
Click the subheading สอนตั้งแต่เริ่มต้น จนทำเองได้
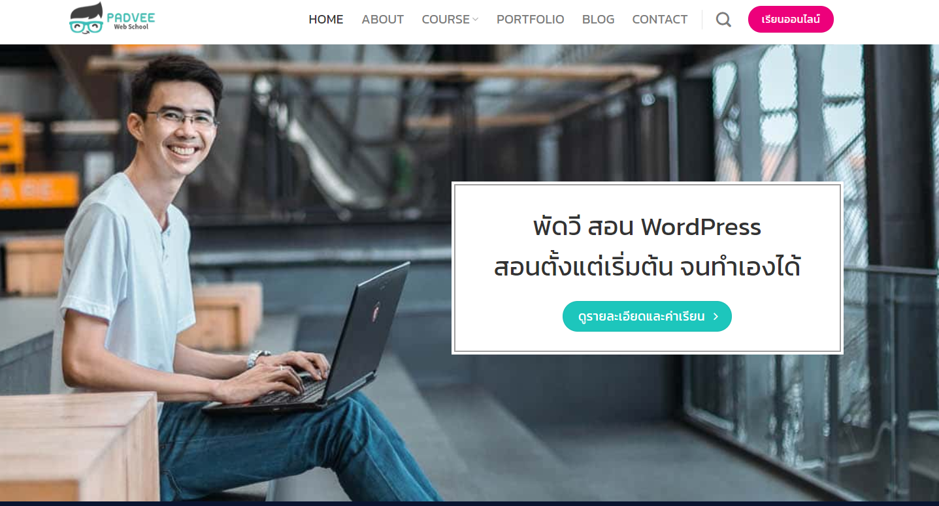[x=647, y=267]
